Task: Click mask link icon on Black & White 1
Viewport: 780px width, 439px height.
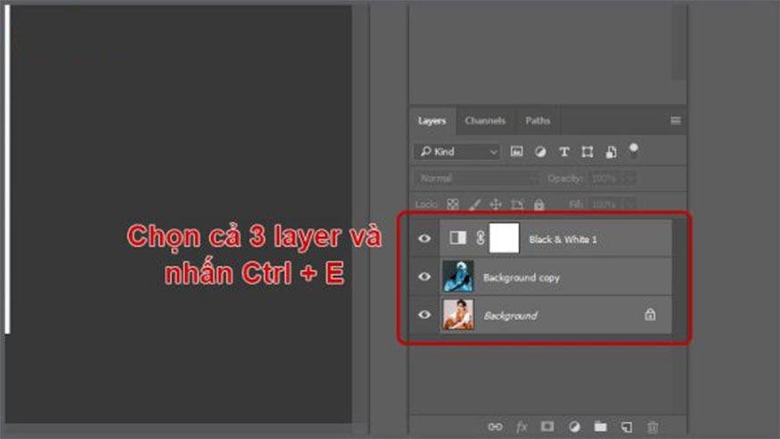Action: tap(480, 238)
